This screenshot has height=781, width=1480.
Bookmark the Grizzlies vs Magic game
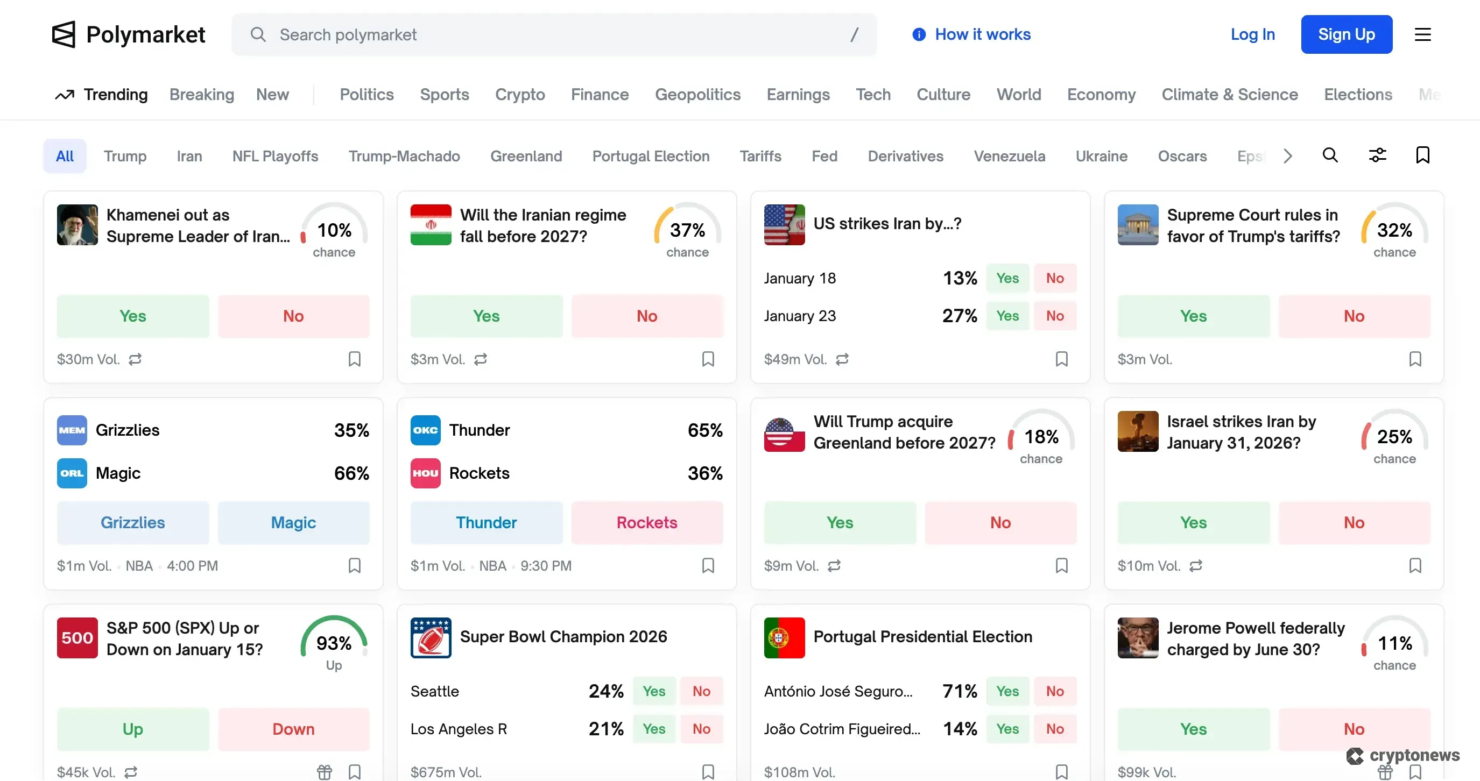pyautogui.click(x=355, y=566)
